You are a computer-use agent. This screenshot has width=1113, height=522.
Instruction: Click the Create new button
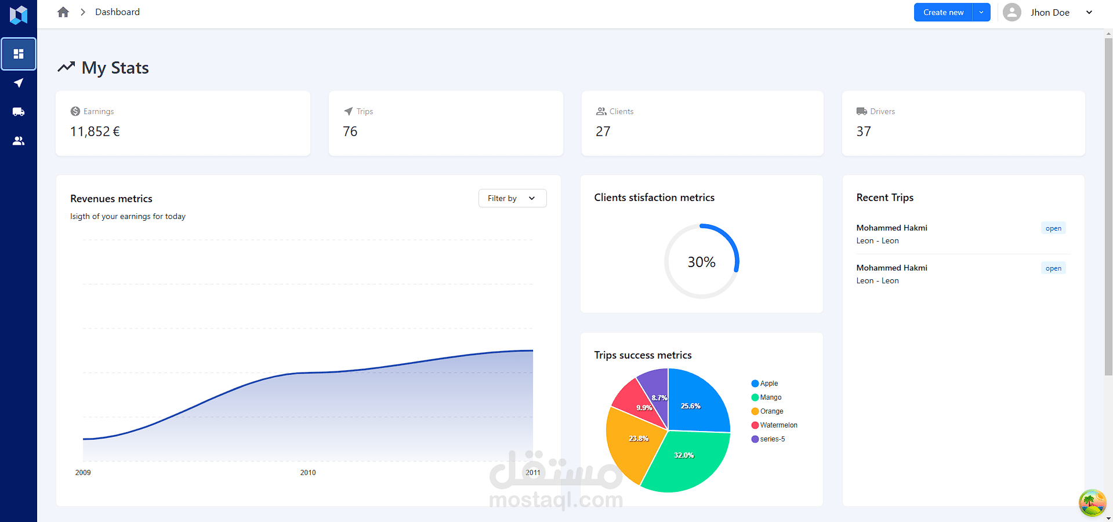coord(943,12)
